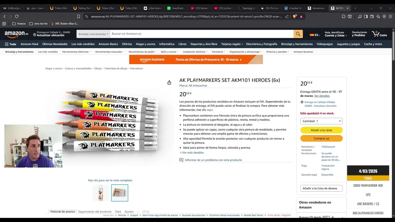The width and height of the screenshot is (395, 222).
Task: Open the search category dropdown Bricolaje y herramientas
Action: [93, 34]
